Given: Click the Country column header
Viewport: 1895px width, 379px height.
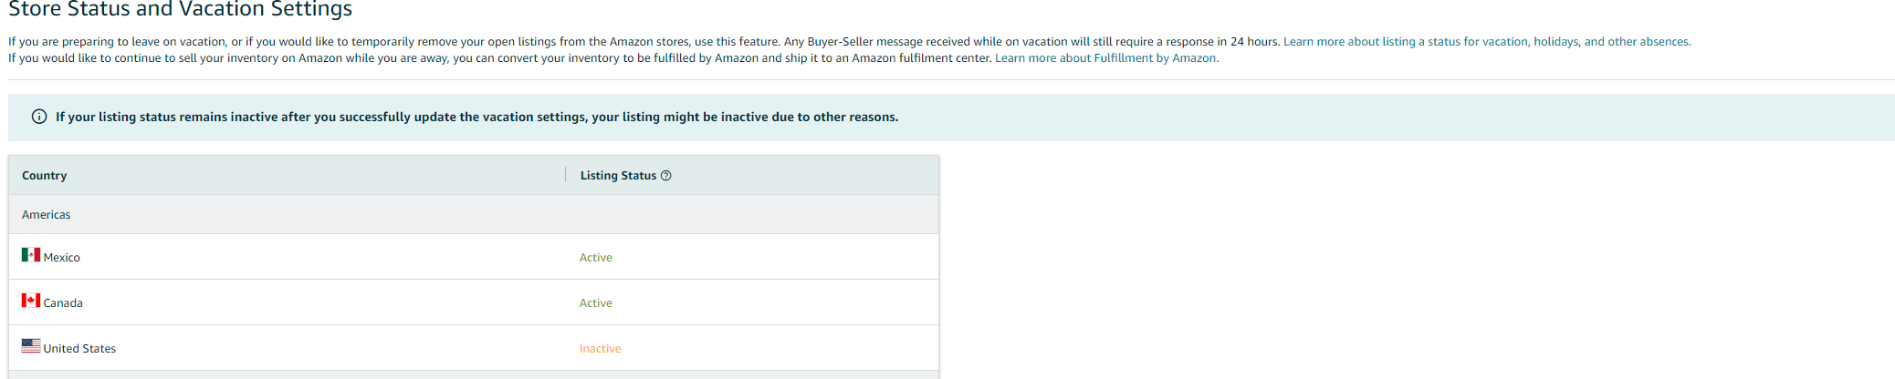Looking at the screenshot, I should [x=44, y=176].
